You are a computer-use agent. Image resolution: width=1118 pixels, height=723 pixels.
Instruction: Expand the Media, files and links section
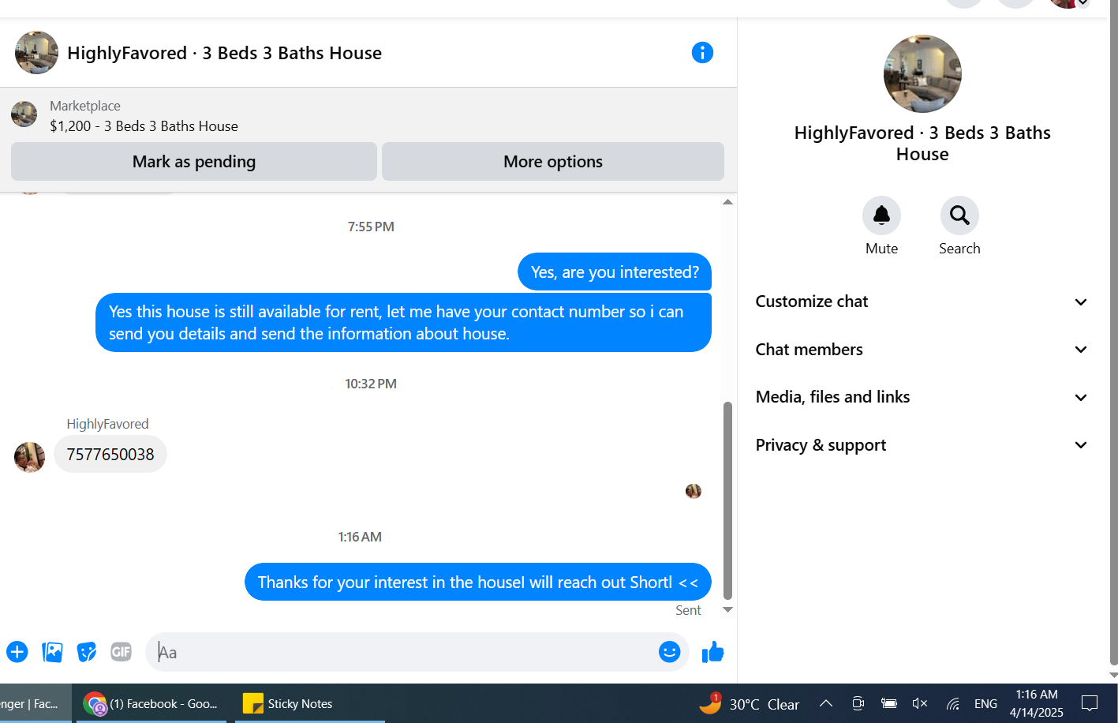coord(922,397)
